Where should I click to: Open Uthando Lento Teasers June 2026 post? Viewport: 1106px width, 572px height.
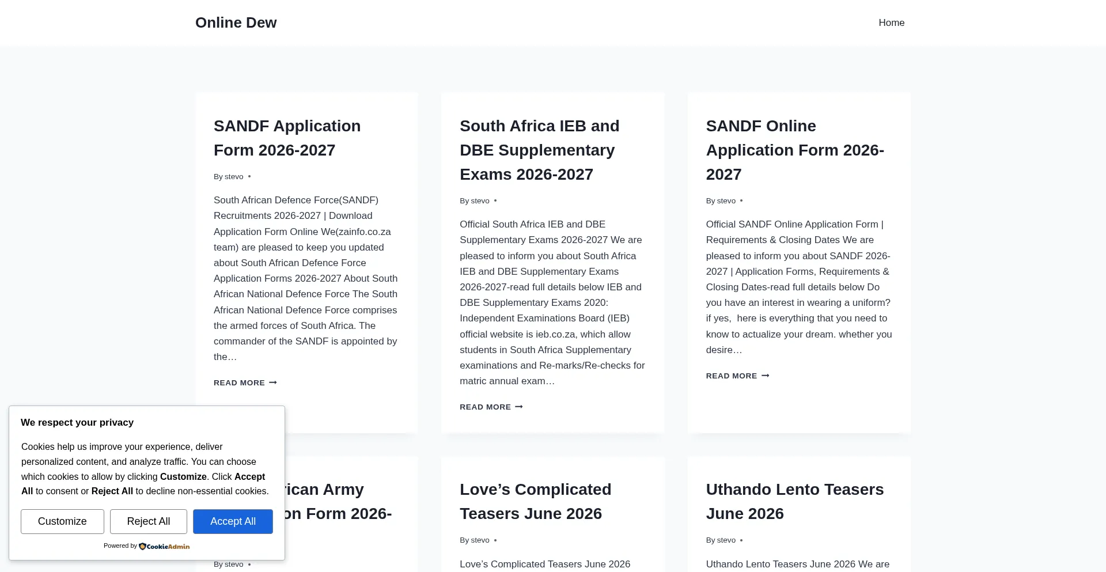[x=794, y=501]
